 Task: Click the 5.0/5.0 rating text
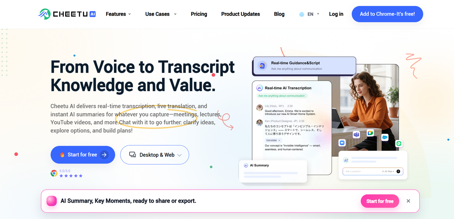coord(65,171)
